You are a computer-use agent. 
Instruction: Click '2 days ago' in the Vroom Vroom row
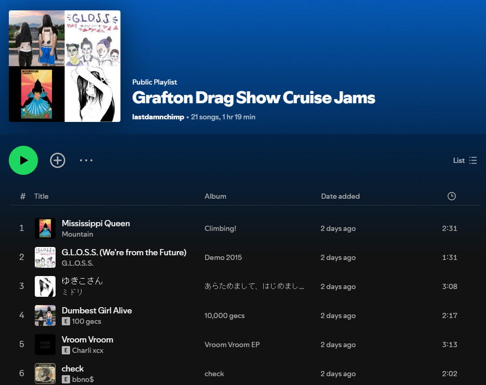coord(338,345)
